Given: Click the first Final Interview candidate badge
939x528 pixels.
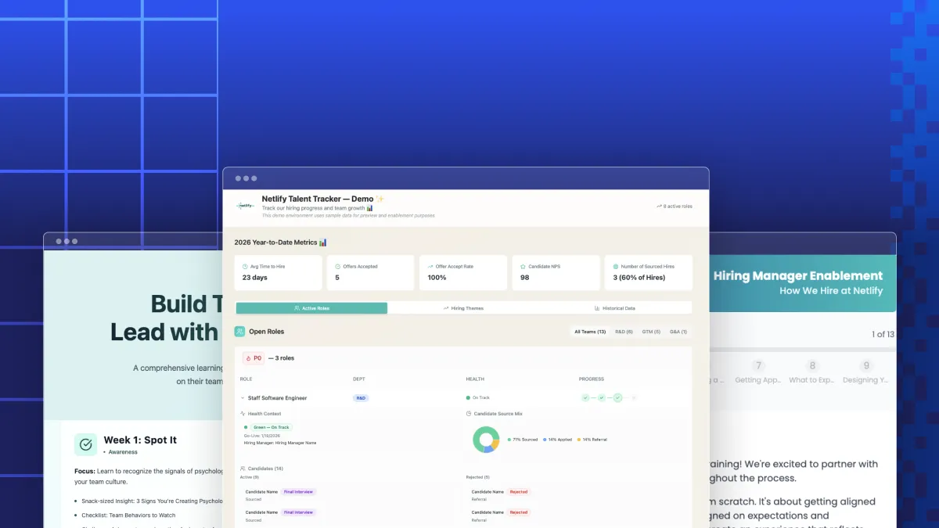Looking at the screenshot, I should [298, 492].
